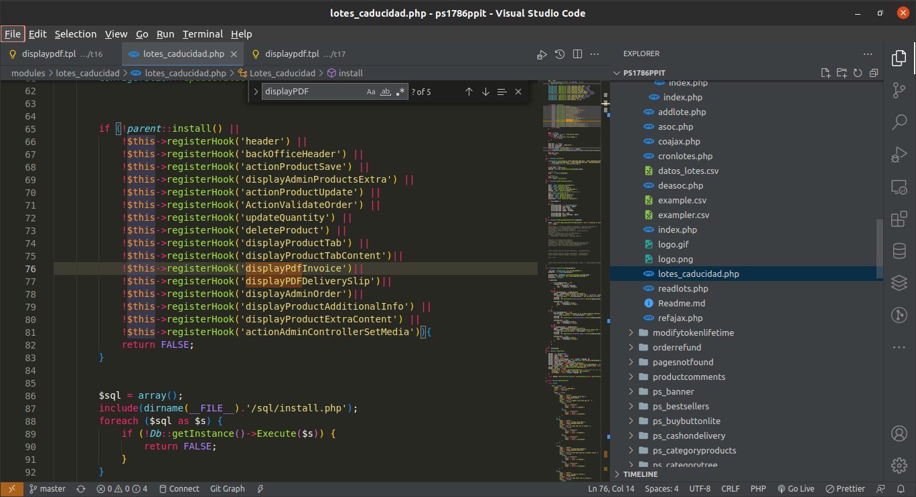
Task: Refresh the Explorer file tree
Action: point(858,73)
